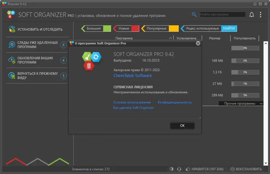Minimize the Soft Organizer window
Viewport: 270px width, 174px height.
tap(255, 4)
